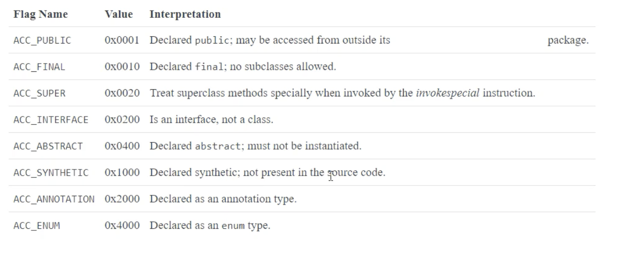
Task: Click the monospace word "abstract" in the description
Action: click(218, 146)
